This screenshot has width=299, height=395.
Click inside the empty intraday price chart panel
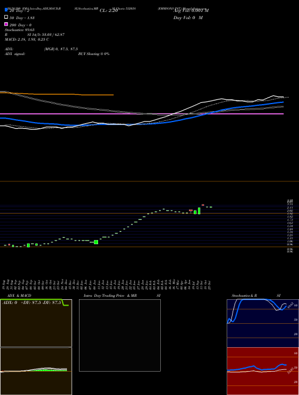pyautogui.click(x=120, y=335)
